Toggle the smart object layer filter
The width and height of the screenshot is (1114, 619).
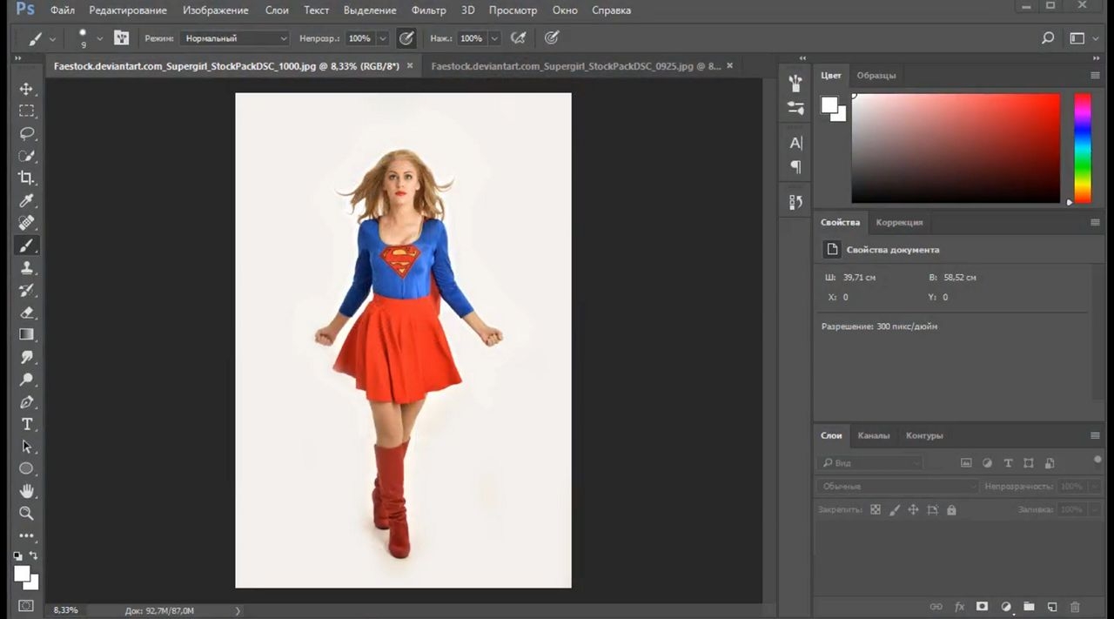[1050, 463]
